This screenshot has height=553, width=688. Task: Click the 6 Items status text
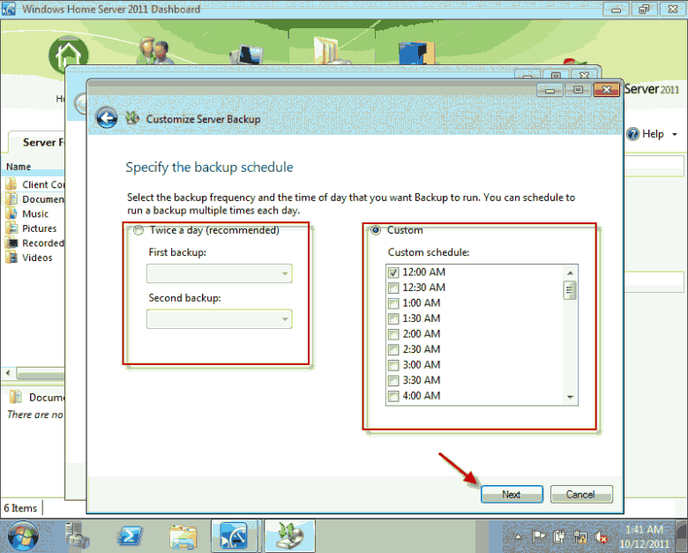click(20, 508)
